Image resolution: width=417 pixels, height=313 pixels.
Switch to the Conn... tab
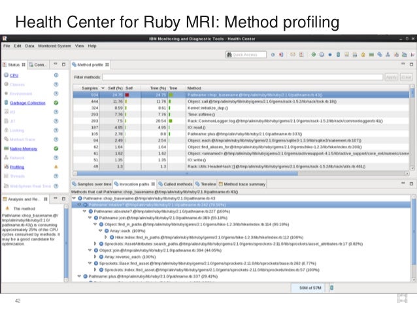point(38,65)
